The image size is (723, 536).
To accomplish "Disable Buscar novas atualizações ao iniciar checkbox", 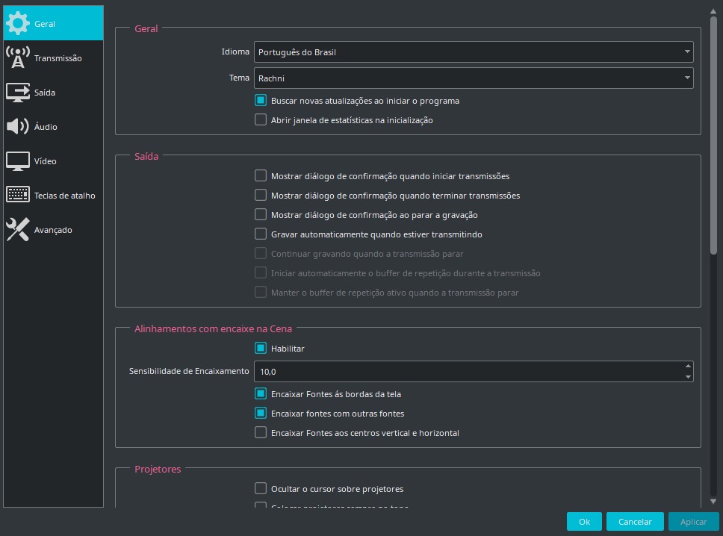I will (261, 100).
